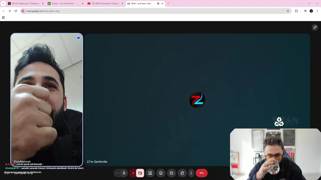Open the Chrome profile avatar
The height and width of the screenshot is (180, 321).
[311, 11]
